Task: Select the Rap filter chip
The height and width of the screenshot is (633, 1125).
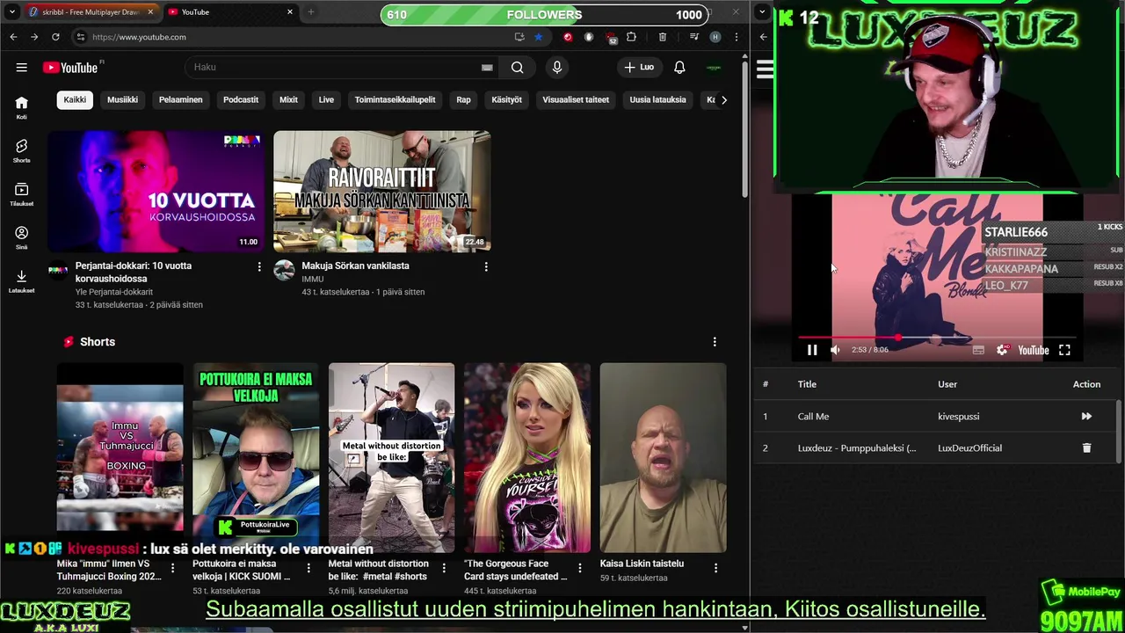Action: pyautogui.click(x=463, y=99)
